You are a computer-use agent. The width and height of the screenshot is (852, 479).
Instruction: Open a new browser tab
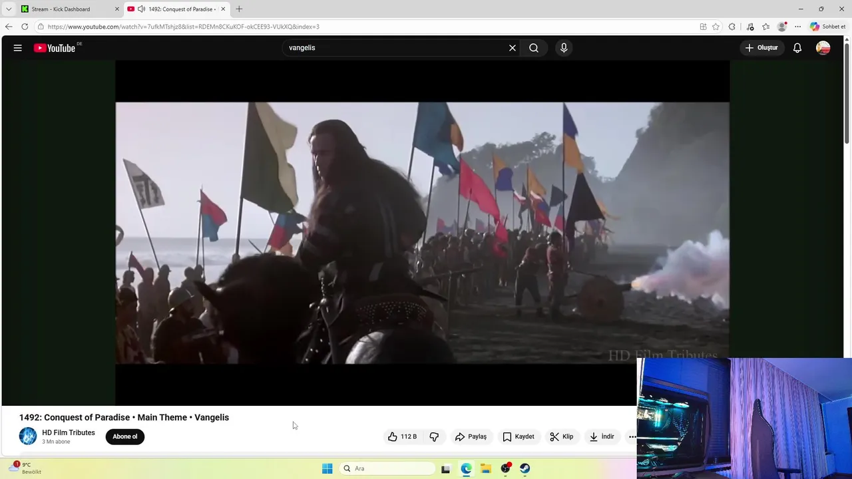pyautogui.click(x=239, y=9)
